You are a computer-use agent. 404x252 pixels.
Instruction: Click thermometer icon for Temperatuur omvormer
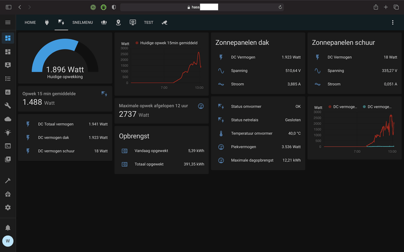click(x=221, y=134)
